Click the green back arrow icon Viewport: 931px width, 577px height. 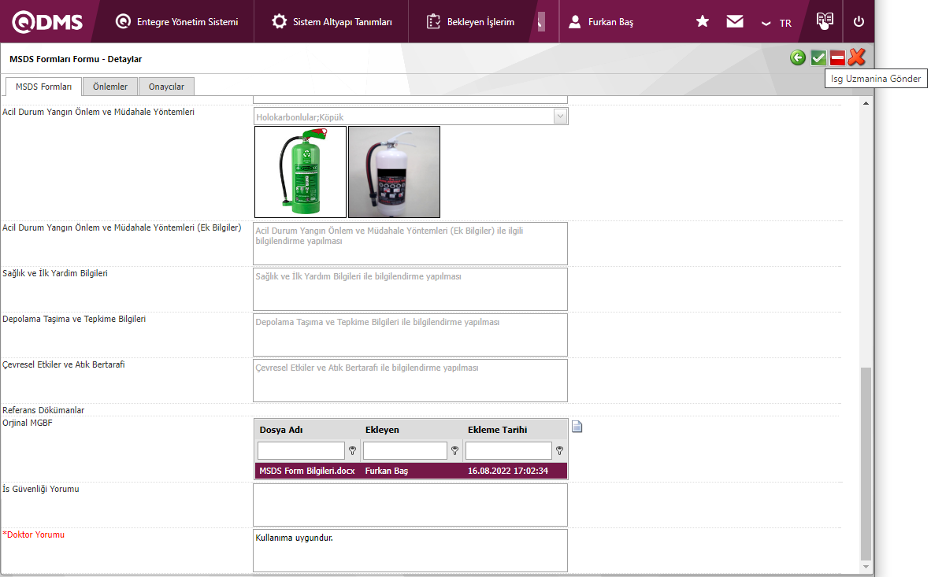[798, 57]
